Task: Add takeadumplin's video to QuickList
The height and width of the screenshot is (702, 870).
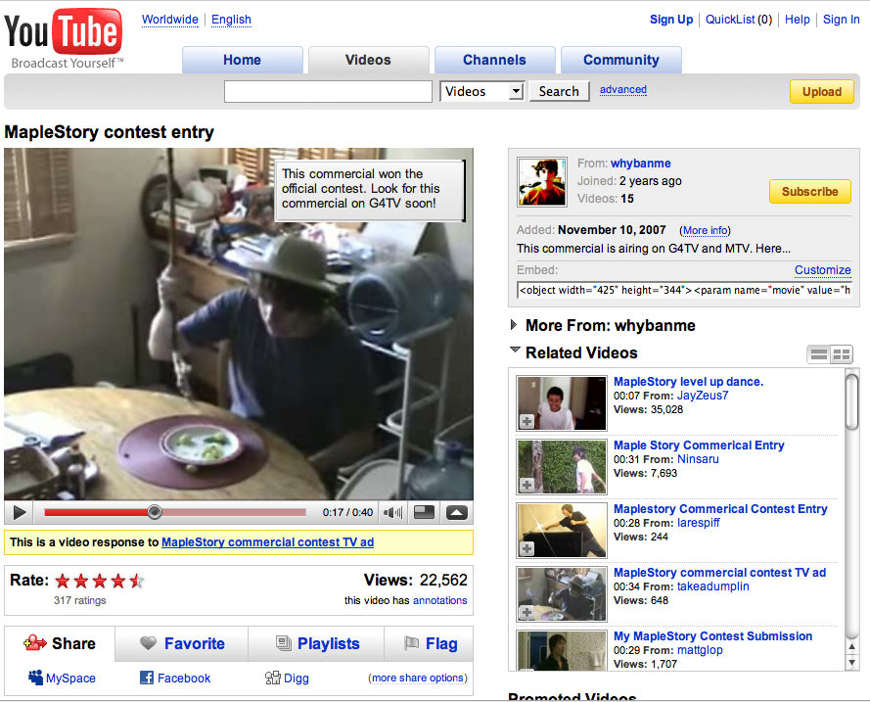Action: click(527, 613)
